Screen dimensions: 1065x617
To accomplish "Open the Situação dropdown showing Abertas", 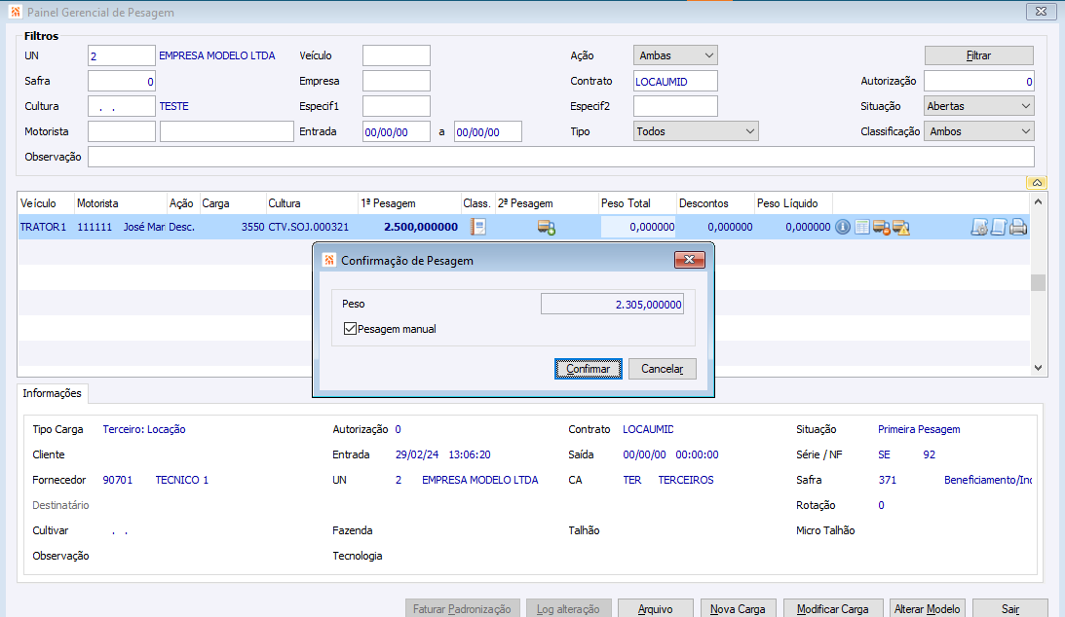I will [x=978, y=106].
